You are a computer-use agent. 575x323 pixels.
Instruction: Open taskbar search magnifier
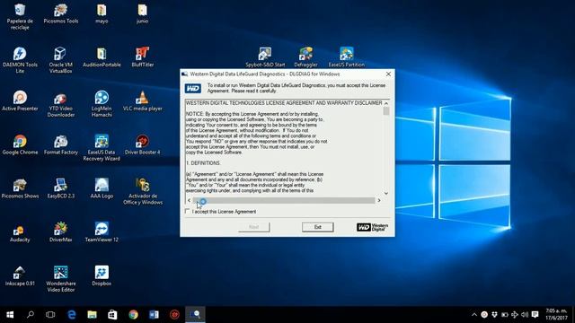31,315
